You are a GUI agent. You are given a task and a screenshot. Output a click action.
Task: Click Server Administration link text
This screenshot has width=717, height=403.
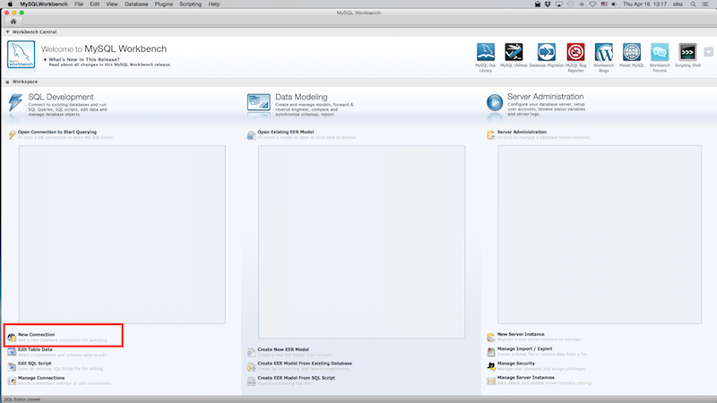click(x=522, y=132)
